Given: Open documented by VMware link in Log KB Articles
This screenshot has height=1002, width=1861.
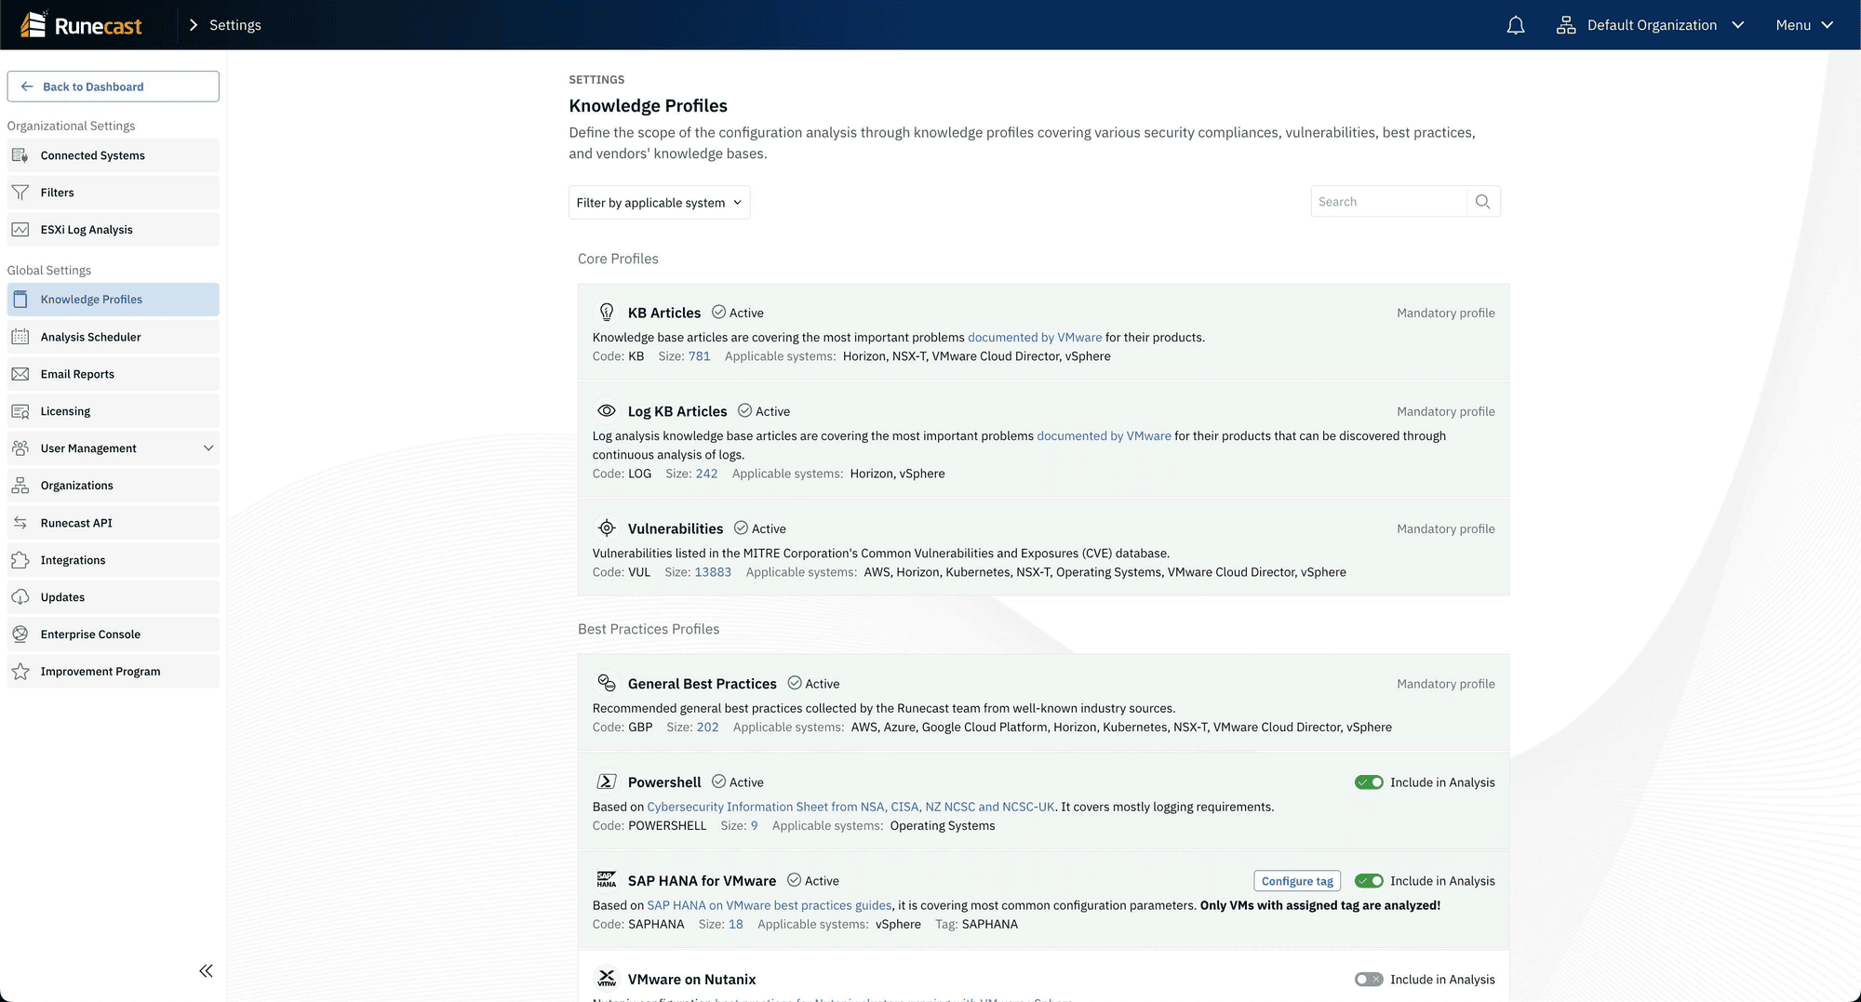Looking at the screenshot, I should point(1104,436).
